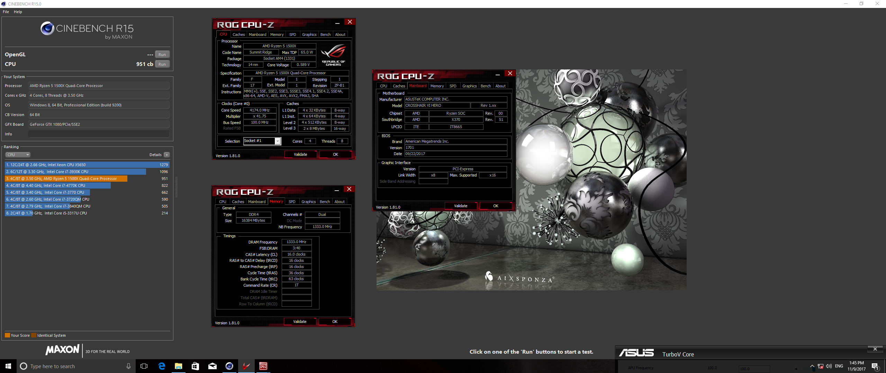The image size is (886, 373).
Task: Open the Microsoft Store taskbar icon
Action: pos(195,366)
